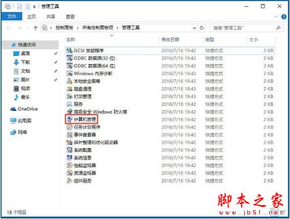290x219 pixels.
Task: Go back with the Back arrow
Action: tap(9, 28)
